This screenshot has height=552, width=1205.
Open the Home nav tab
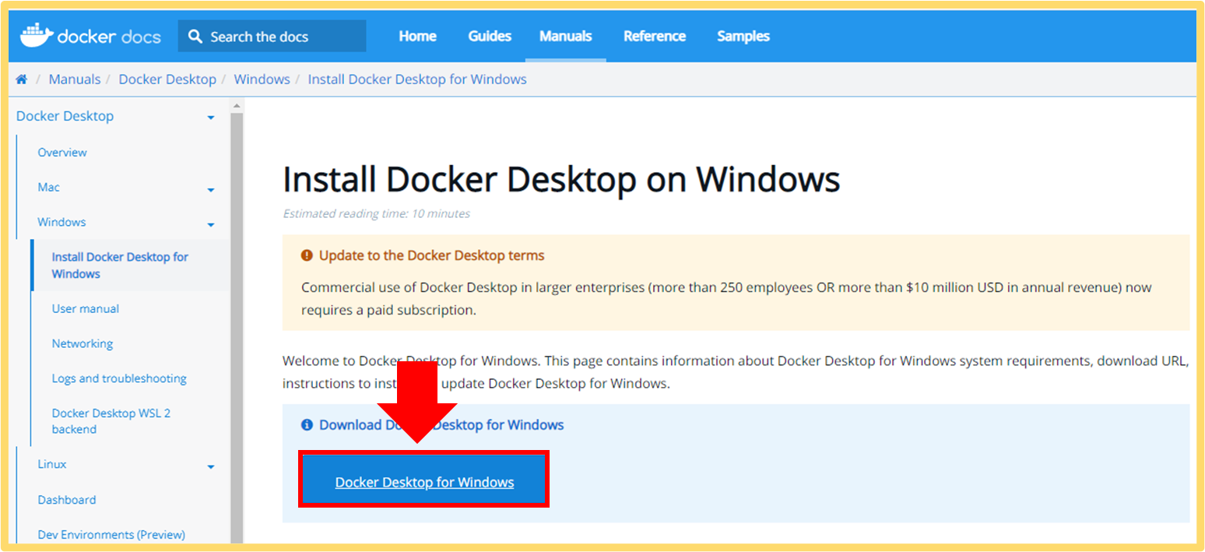click(417, 36)
